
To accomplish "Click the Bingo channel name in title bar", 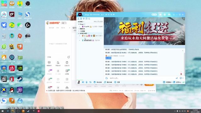I will (x=87, y=15).
